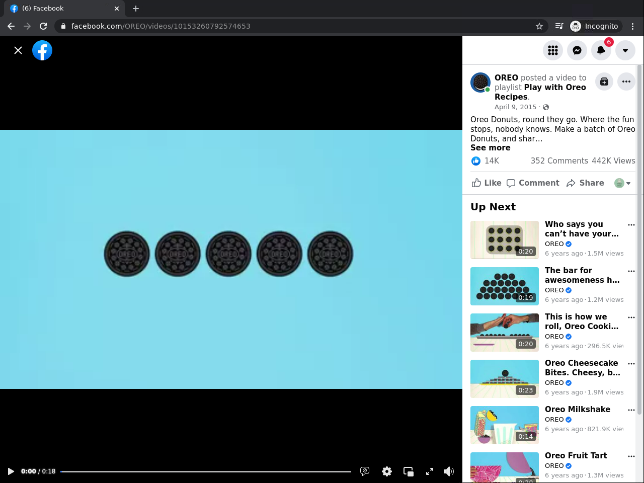Viewport: 644px width, 483px height.
Task: Click 'Oreo Cheesecake Bites' title
Action: [583, 368]
